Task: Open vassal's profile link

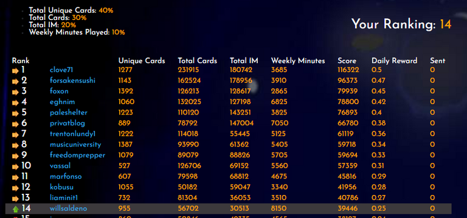Action: click(60, 166)
